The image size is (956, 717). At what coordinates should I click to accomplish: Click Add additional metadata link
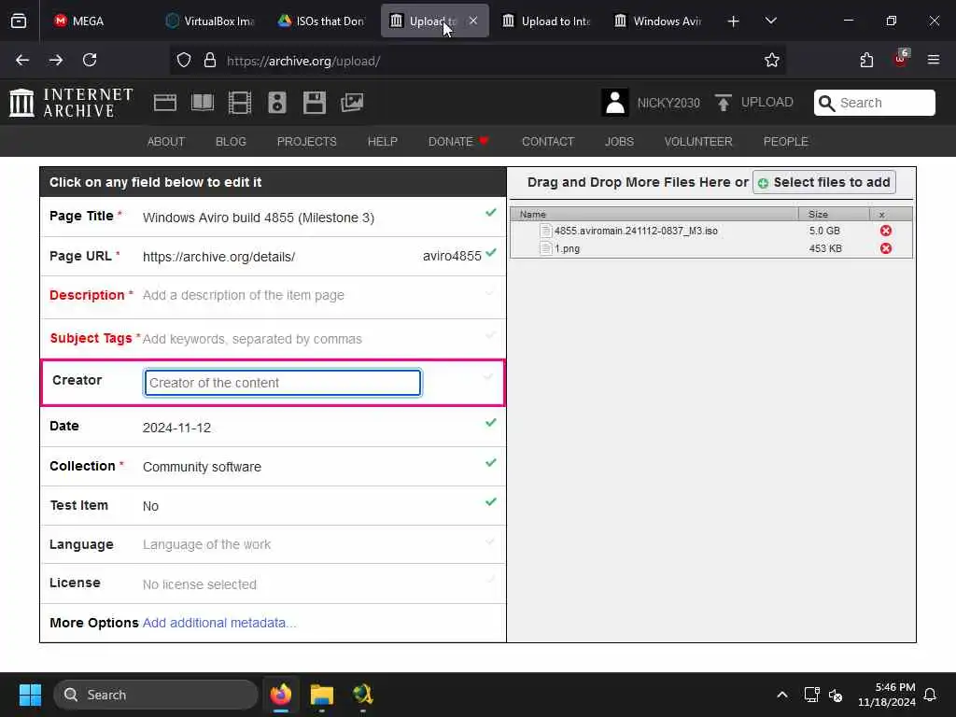pyautogui.click(x=219, y=623)
